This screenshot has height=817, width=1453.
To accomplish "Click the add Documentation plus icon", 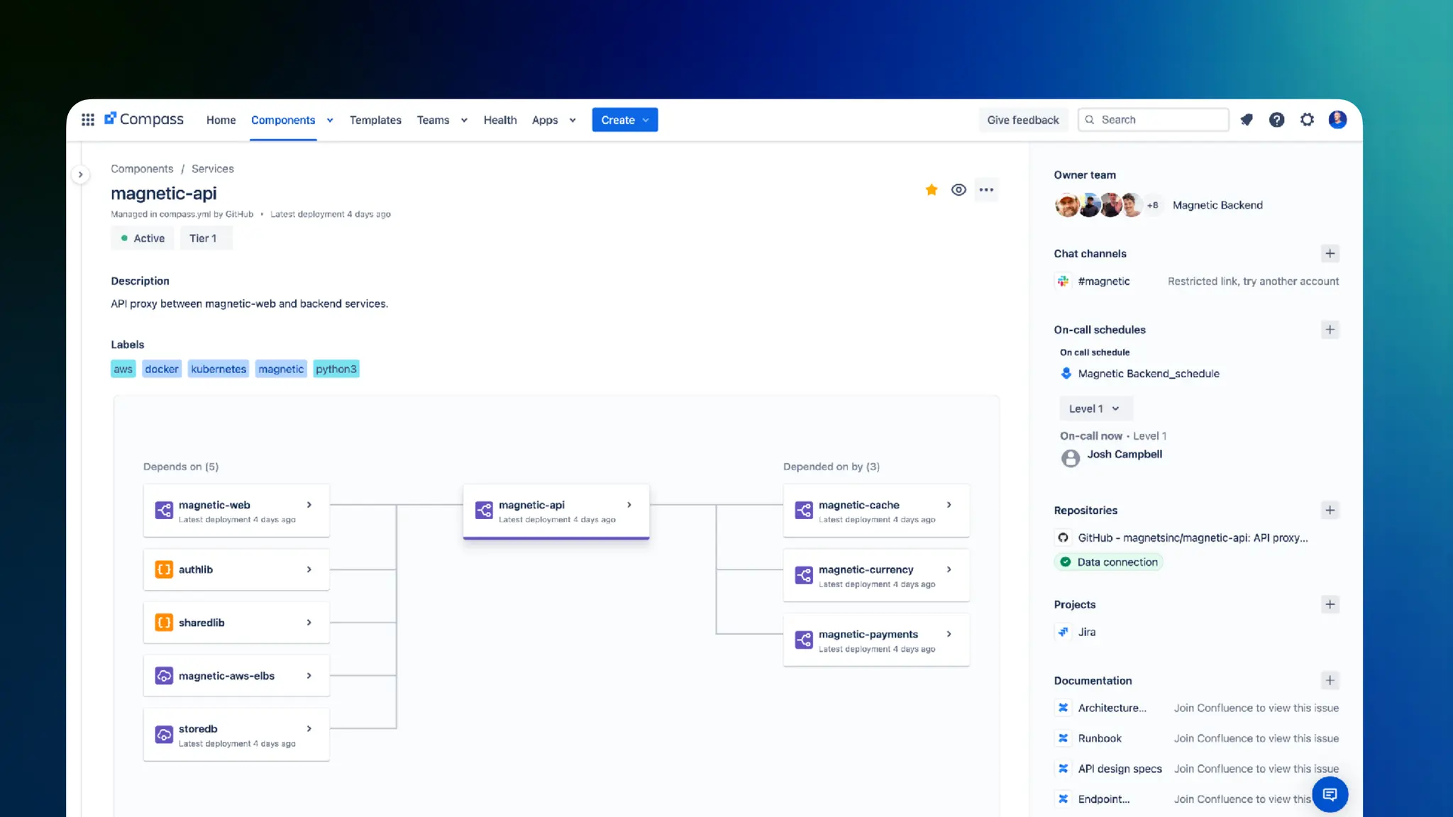I will point(1330,680).
